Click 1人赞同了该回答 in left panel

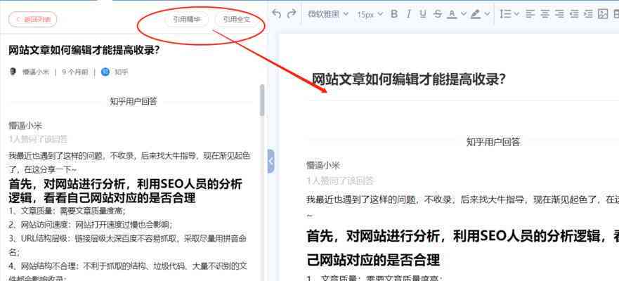click(x=39, y=139)
